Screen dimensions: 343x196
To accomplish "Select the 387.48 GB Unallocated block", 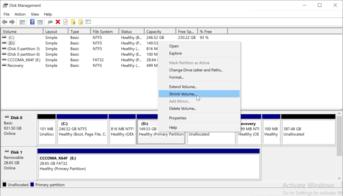I will 308,129.
